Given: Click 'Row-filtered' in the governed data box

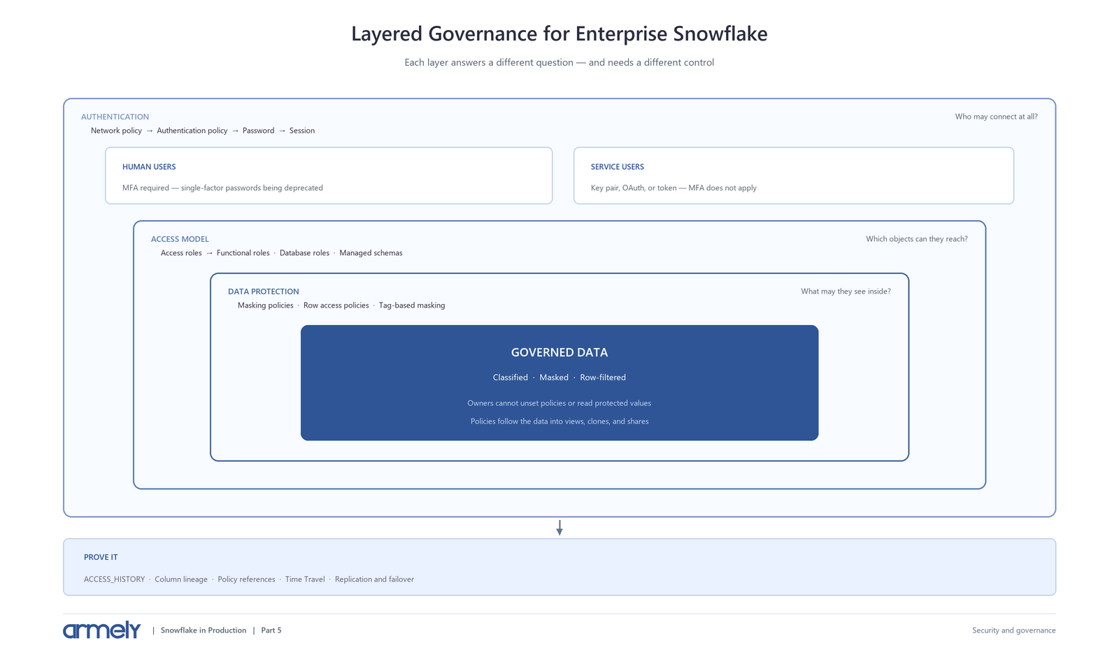Looking at the screenshot, I should (x=603, y=377).
